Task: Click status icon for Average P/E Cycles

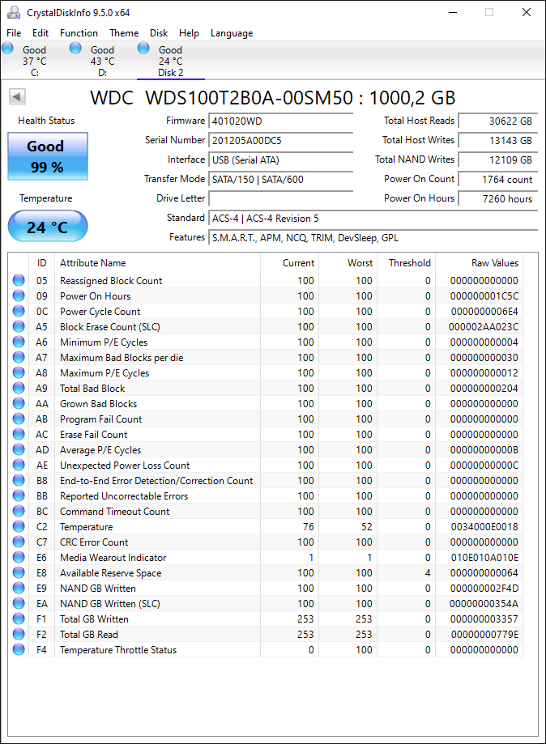Action: 19,449
